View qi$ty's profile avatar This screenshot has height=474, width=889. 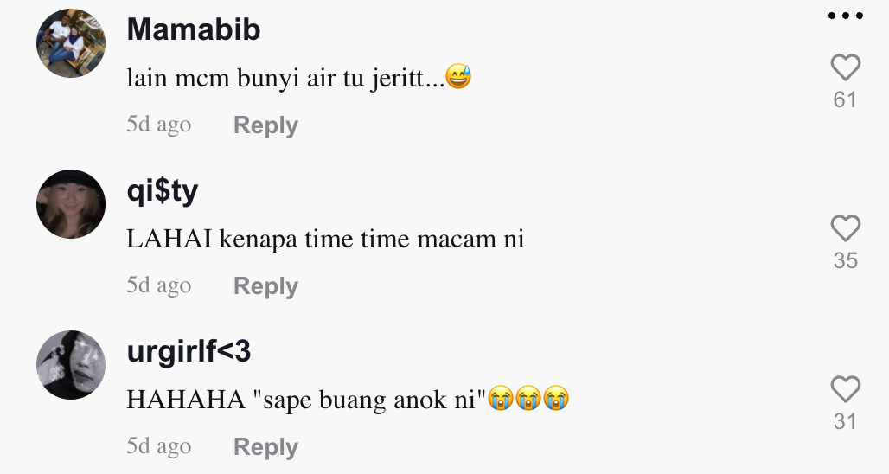pyautogui.click(x=71, y=204)
